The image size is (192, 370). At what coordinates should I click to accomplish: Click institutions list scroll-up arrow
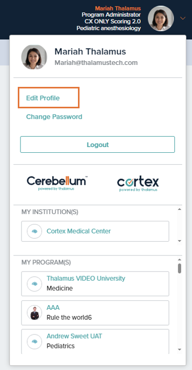tap(179, 209)
